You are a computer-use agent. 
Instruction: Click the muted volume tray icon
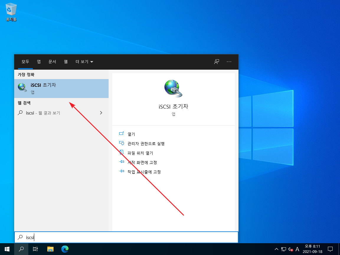pos(290,249)
